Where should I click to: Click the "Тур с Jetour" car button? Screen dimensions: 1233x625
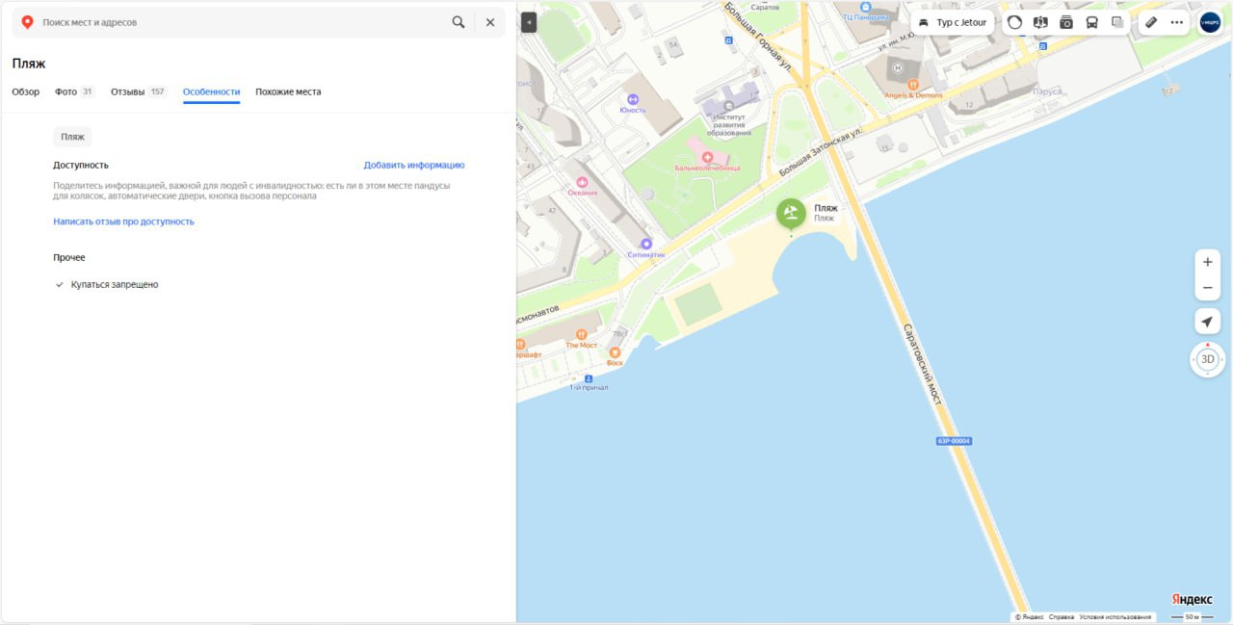coord(953,22)
